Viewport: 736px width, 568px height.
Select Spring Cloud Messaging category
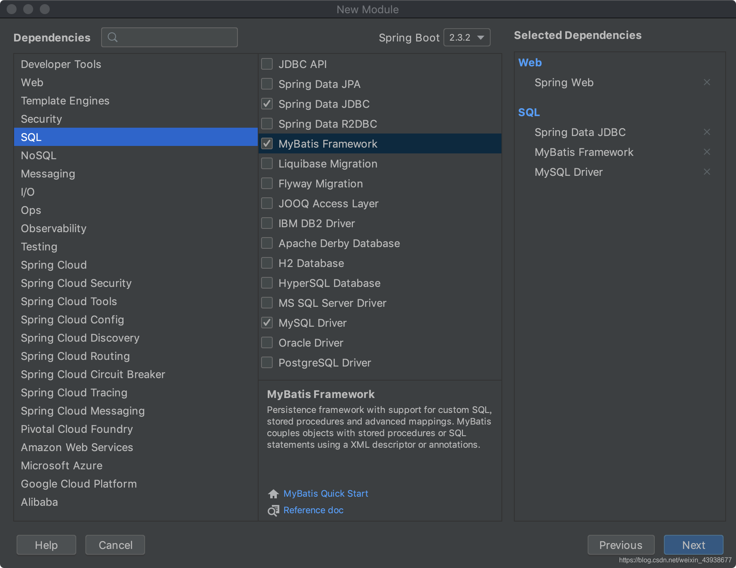(136, 411)
